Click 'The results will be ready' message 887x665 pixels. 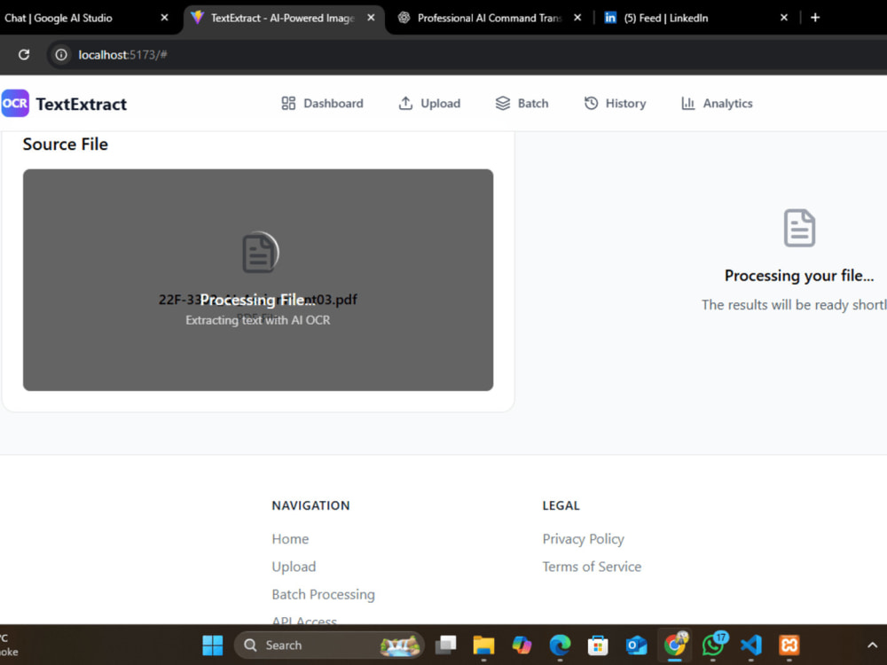pos(794,305)
